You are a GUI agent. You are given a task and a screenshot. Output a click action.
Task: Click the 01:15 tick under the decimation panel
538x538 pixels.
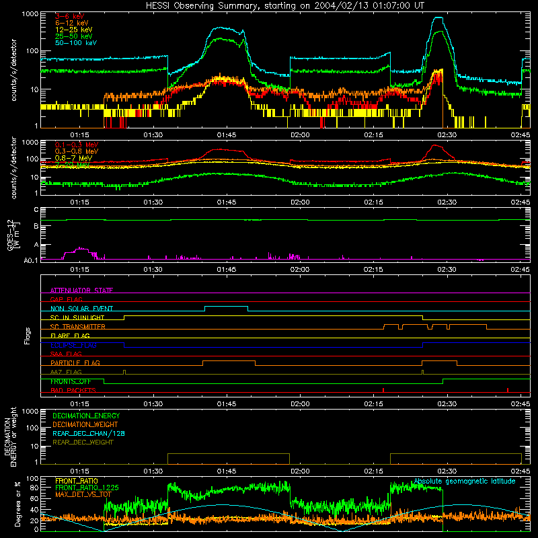pos(79,471)
